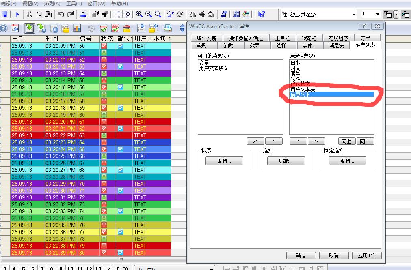Click the 日期 column header

click(x=27, y=39)
